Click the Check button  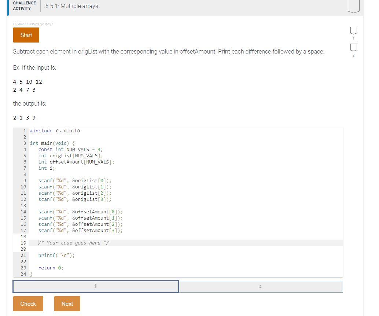click(28, 304)
